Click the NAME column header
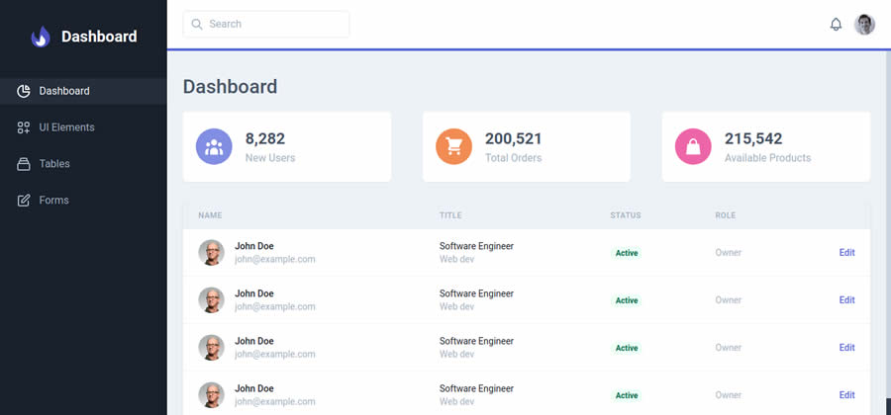Viewport: 891px width, 415px height. click(x=210, y=215)
